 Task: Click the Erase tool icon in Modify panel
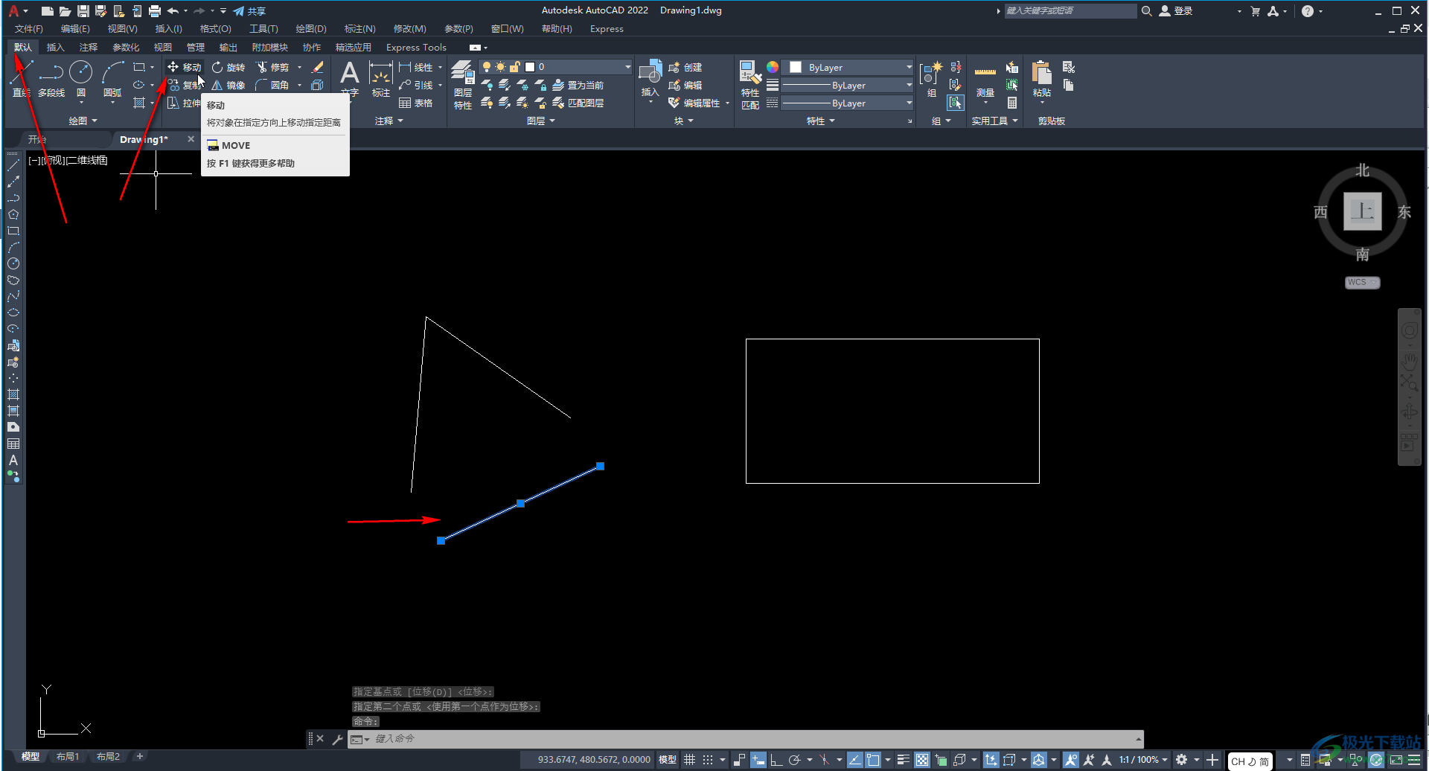318,67
